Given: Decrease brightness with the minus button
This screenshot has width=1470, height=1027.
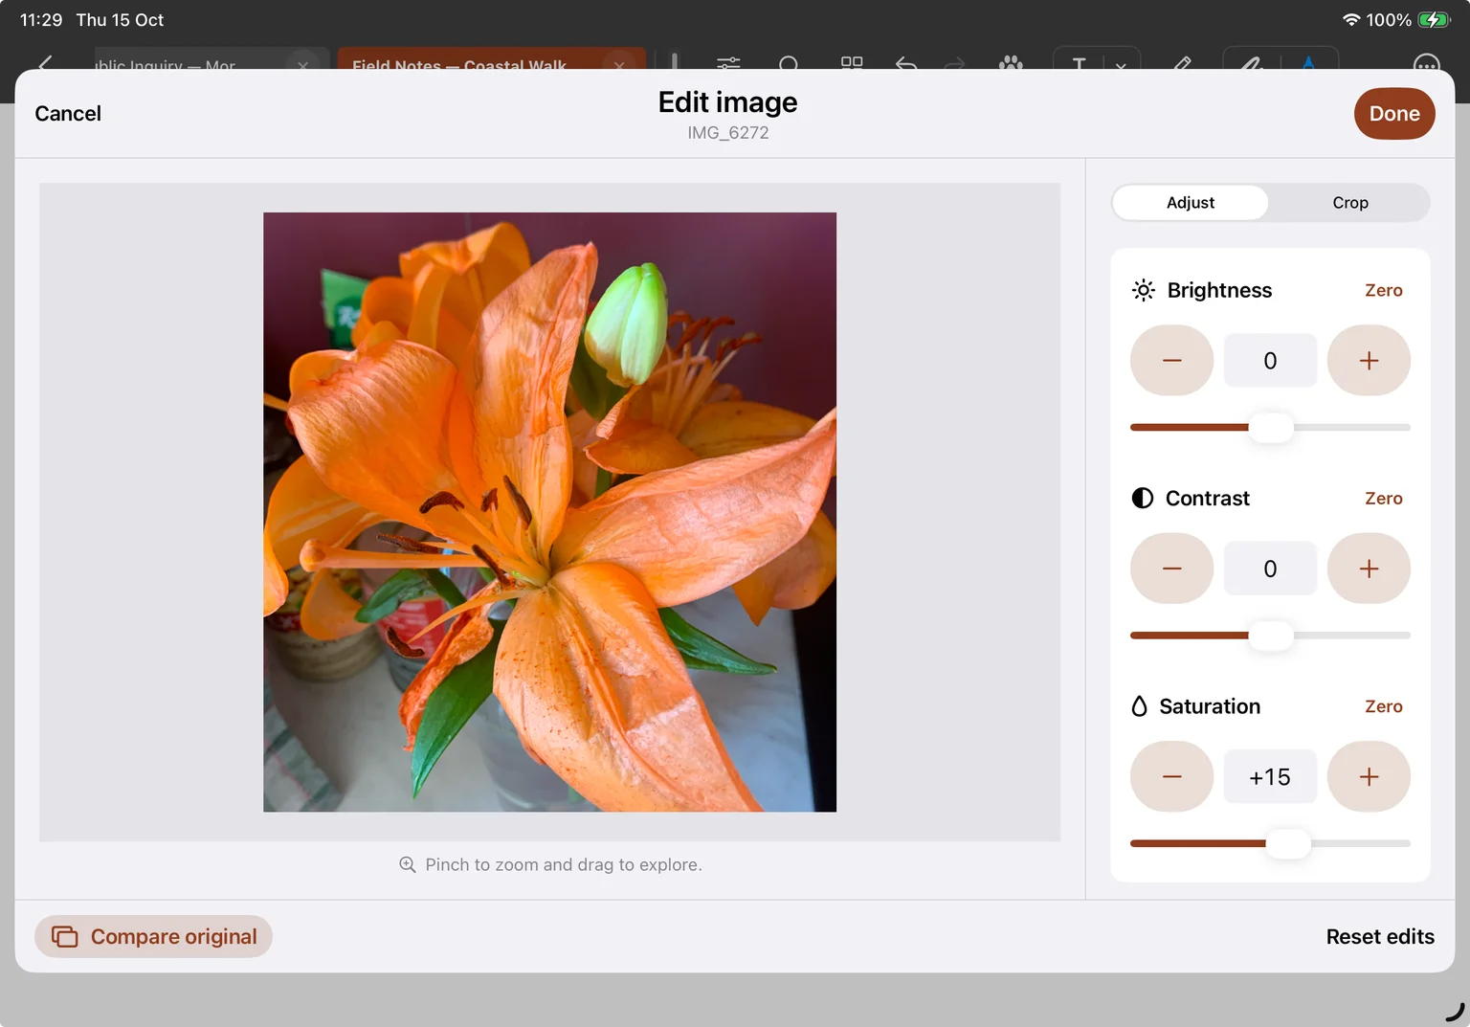Looking at the screenshot, I should (1171, 361).
